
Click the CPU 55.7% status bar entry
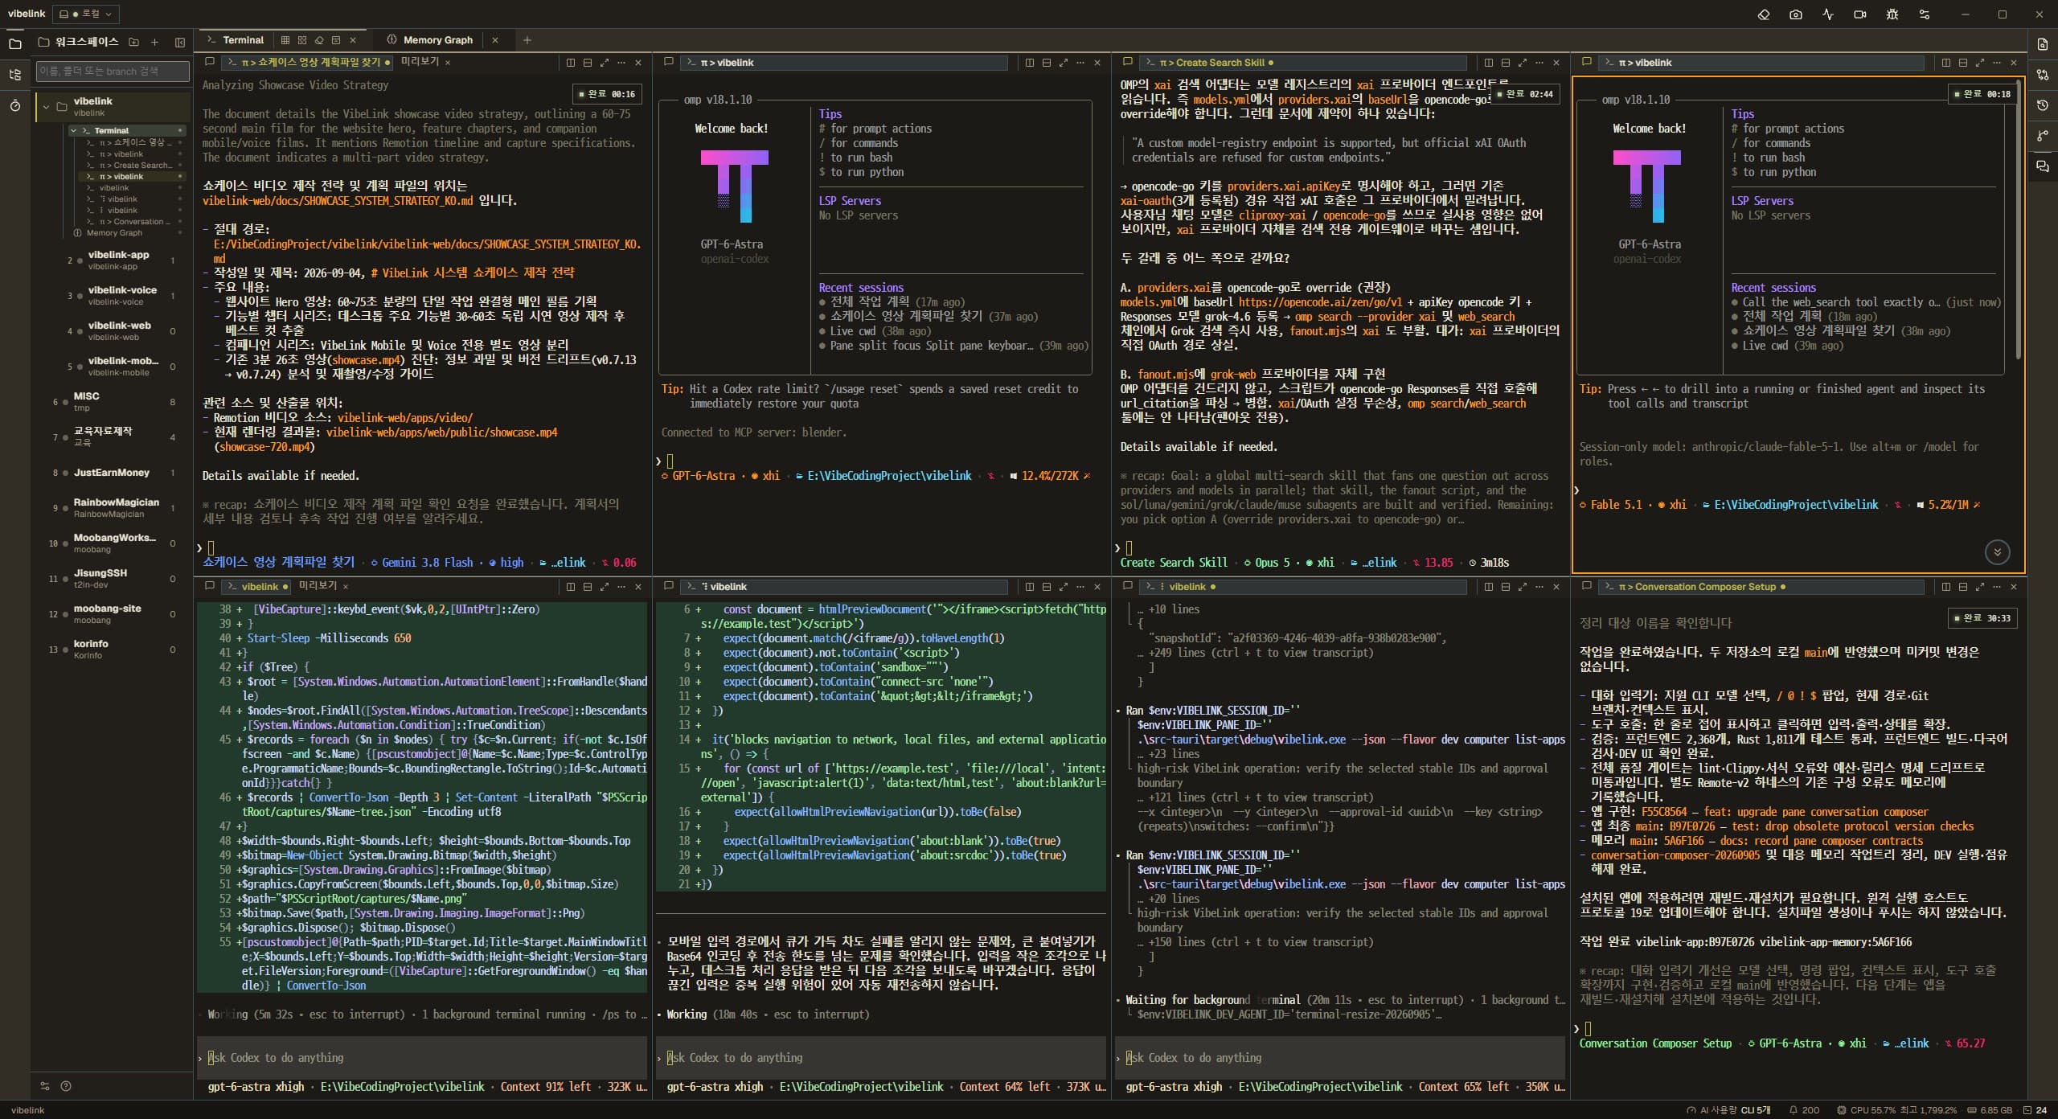click(1897, 1110)
